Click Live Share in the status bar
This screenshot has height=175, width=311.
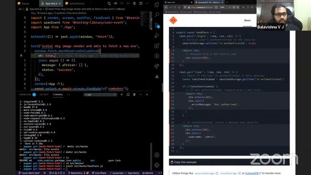click(x=99, y=173)
